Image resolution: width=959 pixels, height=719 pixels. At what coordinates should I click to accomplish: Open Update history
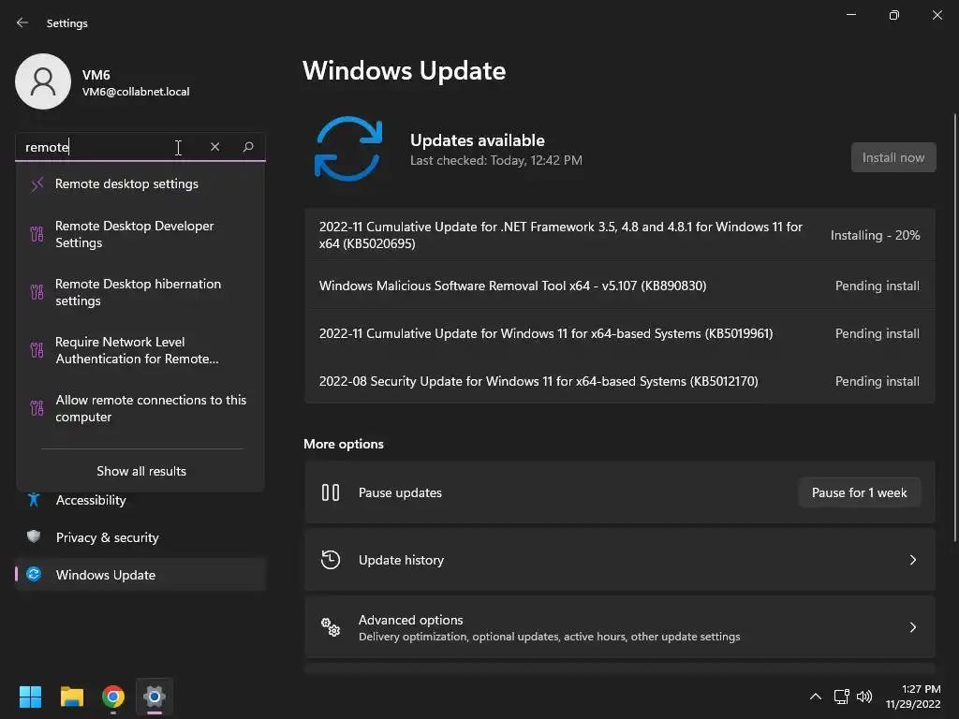tap(620, 560)
